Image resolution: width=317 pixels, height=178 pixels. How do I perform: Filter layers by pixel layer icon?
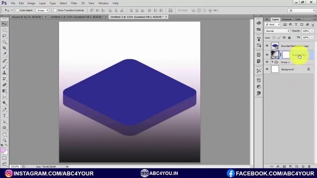[285, 24]
